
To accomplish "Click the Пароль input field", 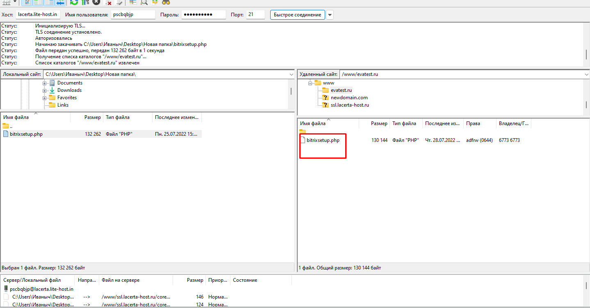I will coord(204,15).
